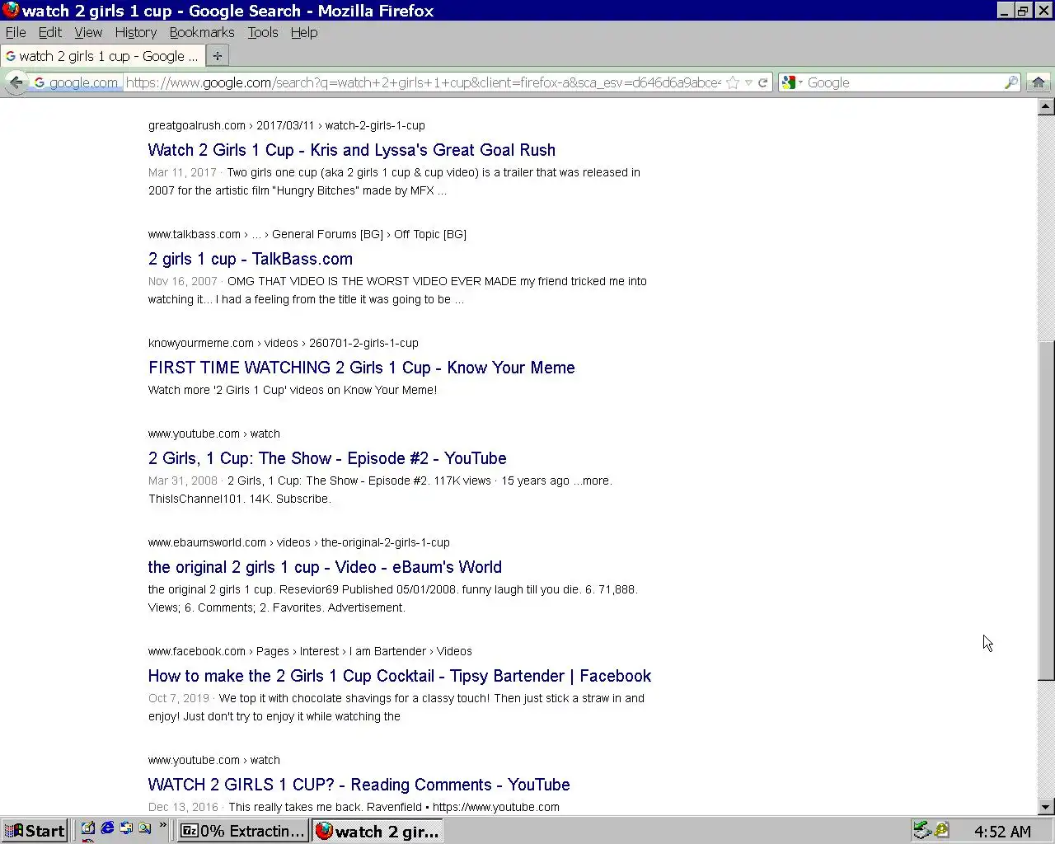Open the Help menu

click(x=304, y=32)
